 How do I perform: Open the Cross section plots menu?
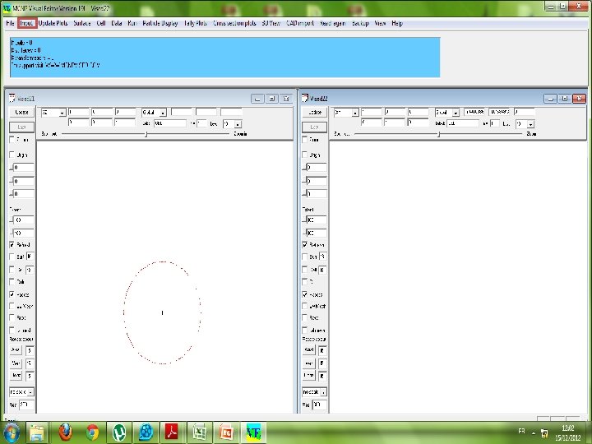coord(234,23)
